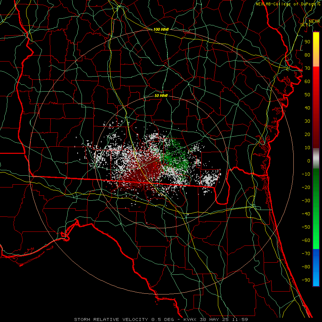Screen dimensions: 322x322
Task: Click the 60 value on the velocity scale
Action: point(307,81)
